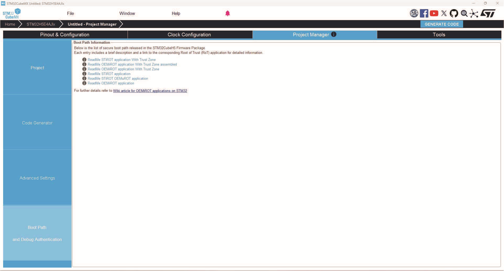504x271 pixels.
Task: Open ReadMe OEMiROT application With Trust Zone link
Action: [123, 69]
